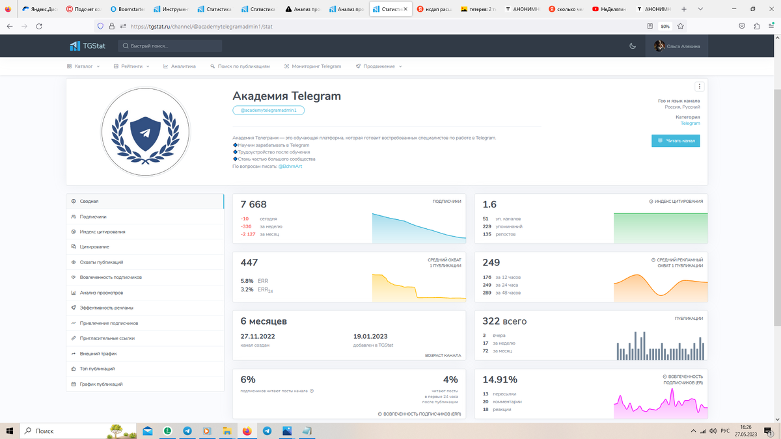Click the ПУБЛИКАЦИИ bar chart
781x439 pixels.
[661, 345]
